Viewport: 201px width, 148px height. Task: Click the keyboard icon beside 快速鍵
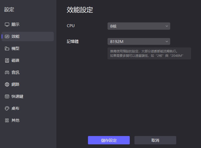pyautogui.click(x=7, y=96)
